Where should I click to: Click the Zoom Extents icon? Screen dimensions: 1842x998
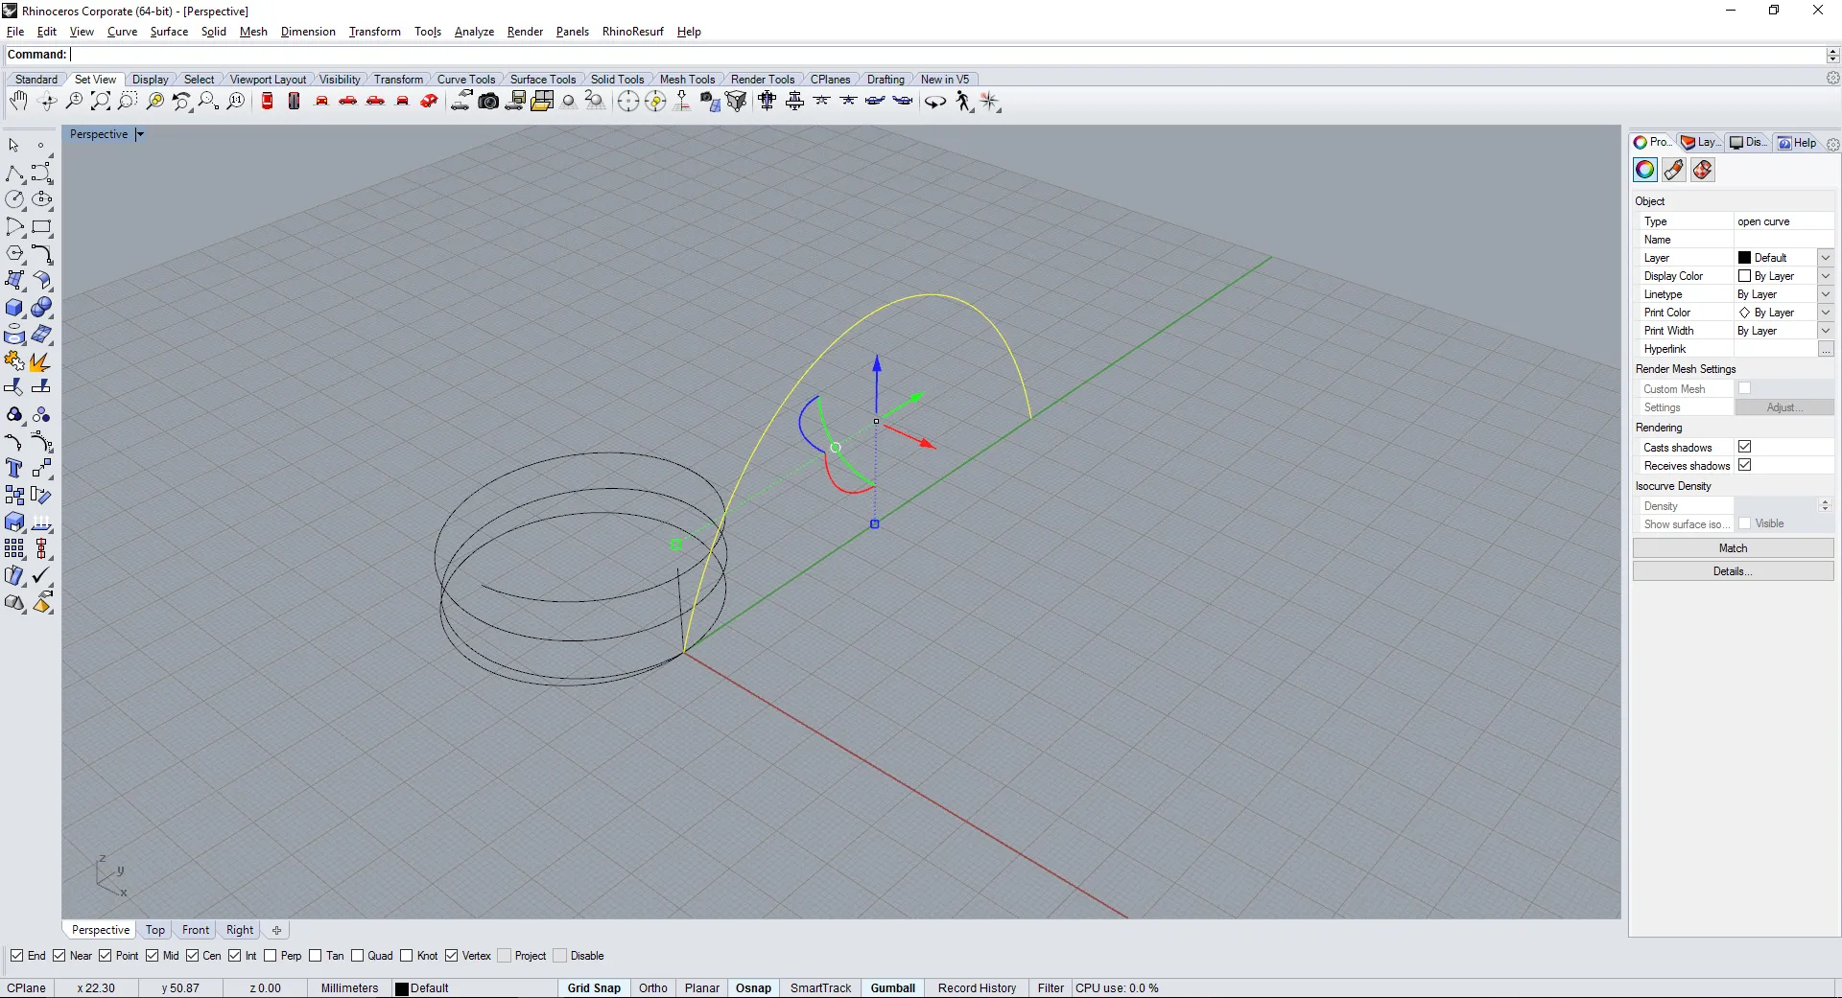coord(101,102)
